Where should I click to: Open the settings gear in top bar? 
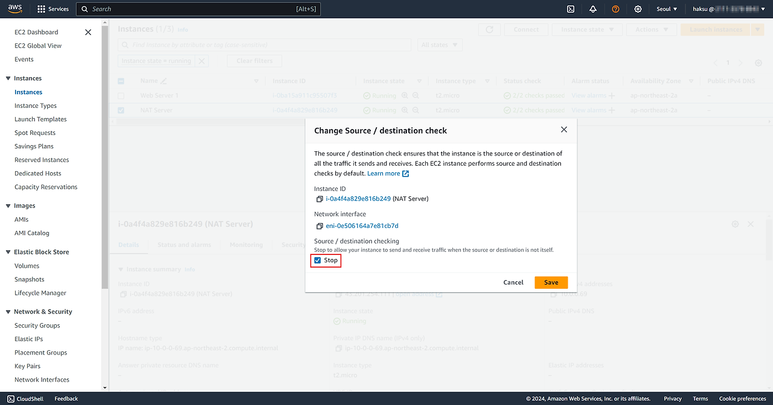tap(638, 9)
